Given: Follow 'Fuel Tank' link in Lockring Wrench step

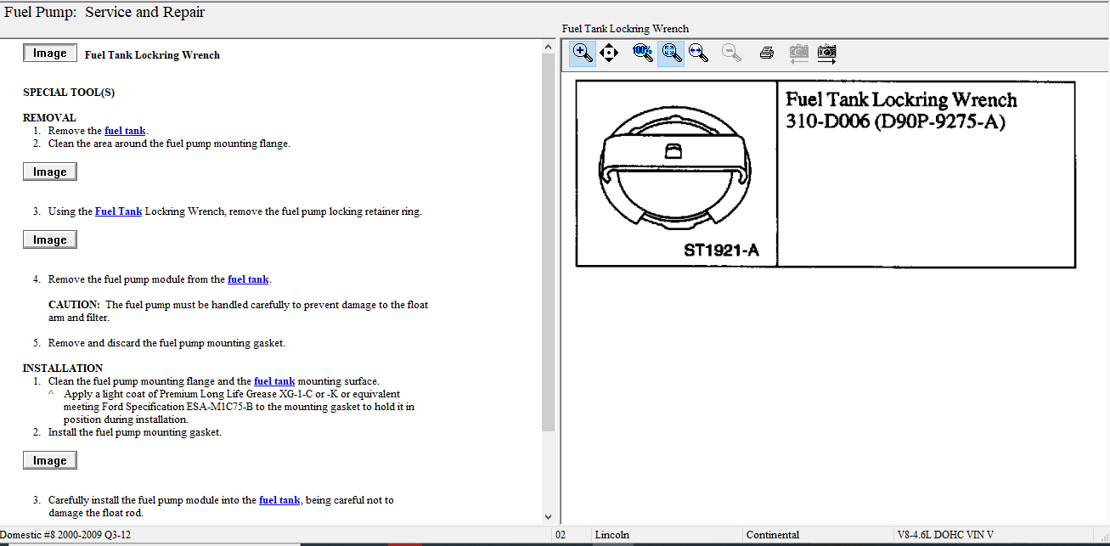Looking at the screenshot, I should click(118, 211).
